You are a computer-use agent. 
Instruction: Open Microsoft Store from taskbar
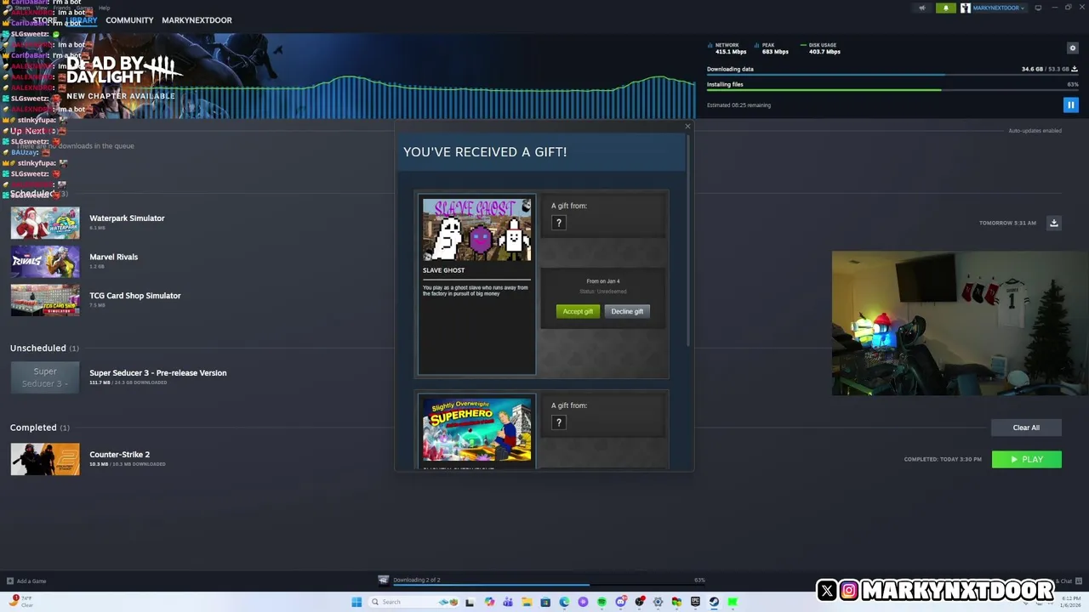[545, 602]
